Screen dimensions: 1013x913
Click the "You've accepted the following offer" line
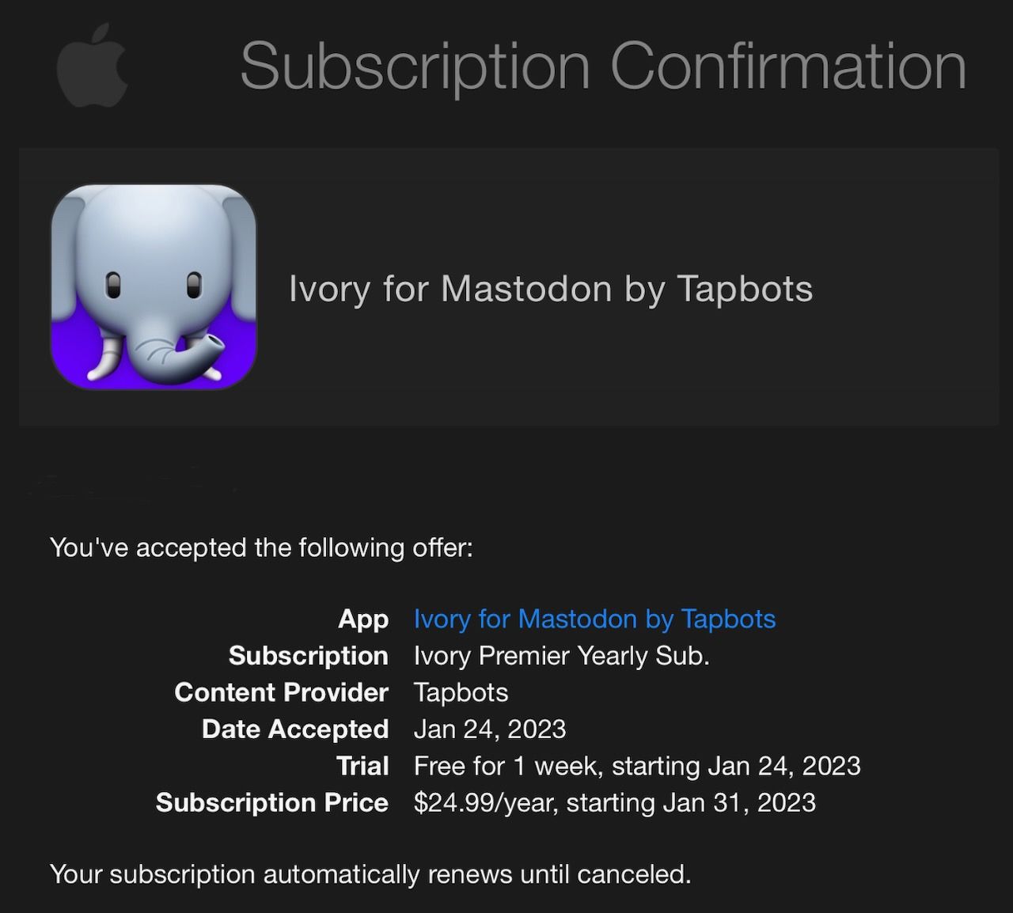[261, 547]
